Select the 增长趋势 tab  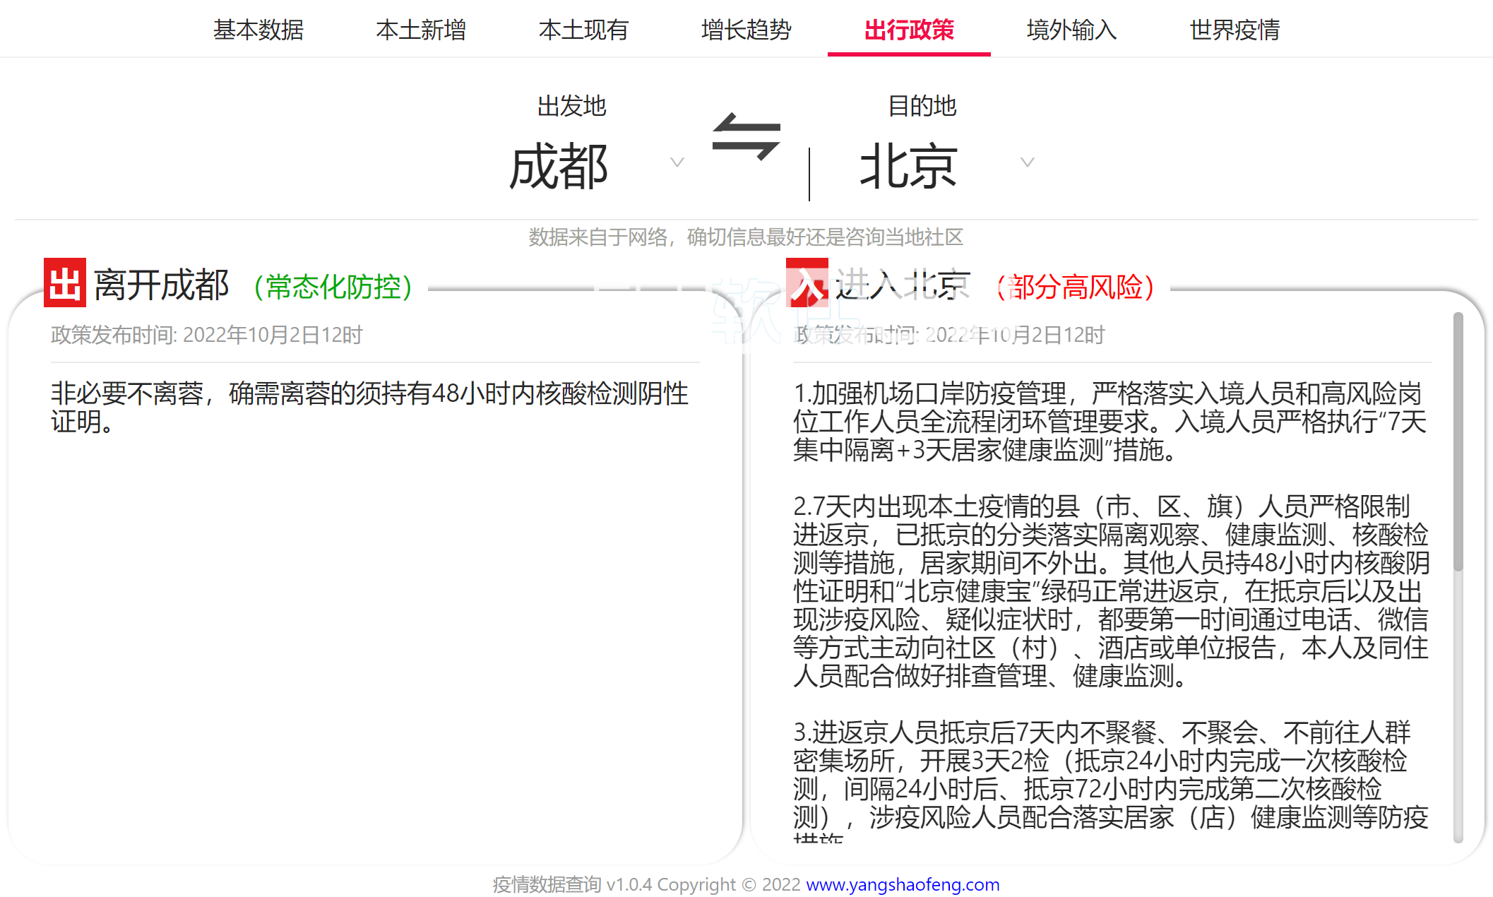pos(746,30)
